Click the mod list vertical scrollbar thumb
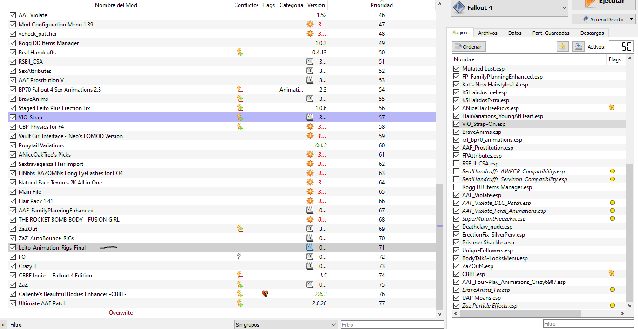Viewport: 638px width, 329px height. [440, 247]
